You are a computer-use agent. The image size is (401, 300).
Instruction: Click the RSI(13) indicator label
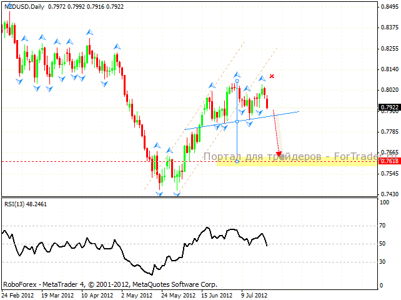tap(25, 204)
